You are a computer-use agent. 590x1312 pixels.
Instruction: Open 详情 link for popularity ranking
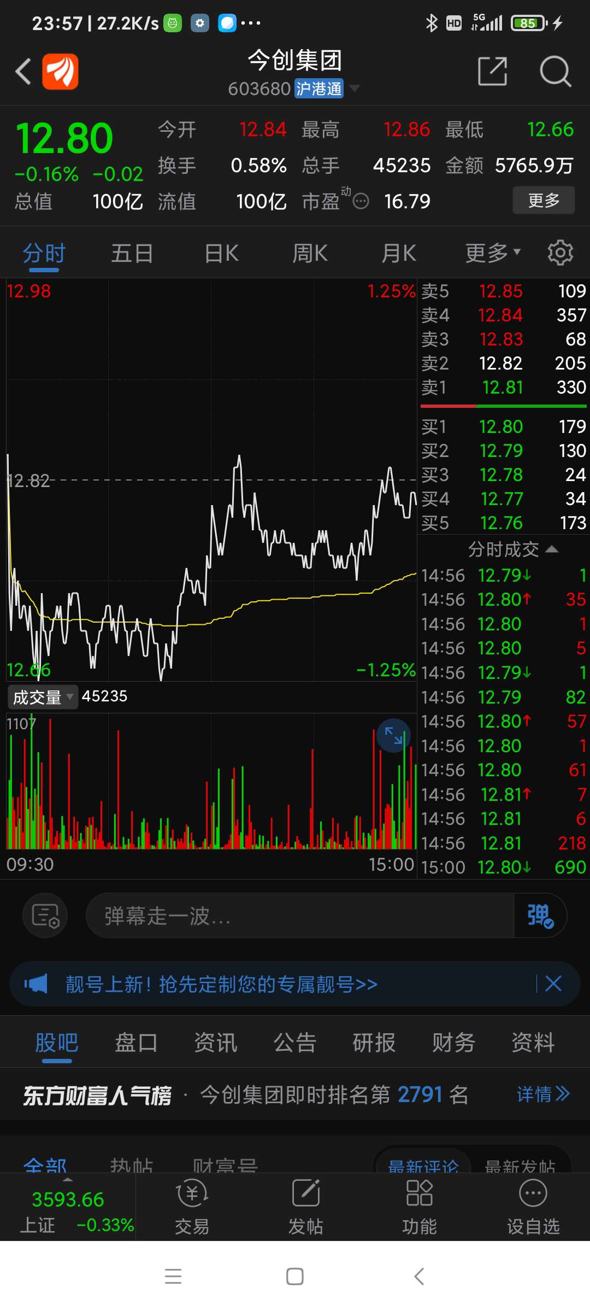543,1094
